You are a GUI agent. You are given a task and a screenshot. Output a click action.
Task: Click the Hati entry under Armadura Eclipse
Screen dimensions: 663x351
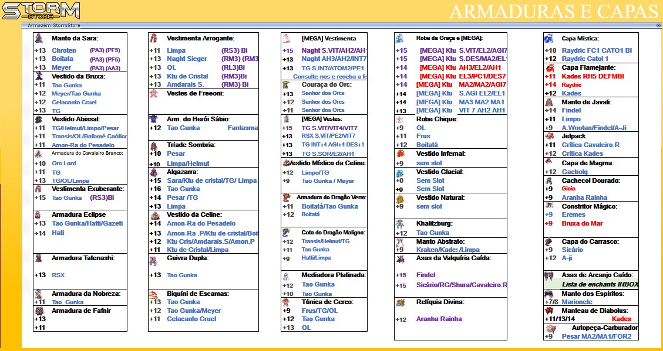pyautogui.click(x=58, y=233)
